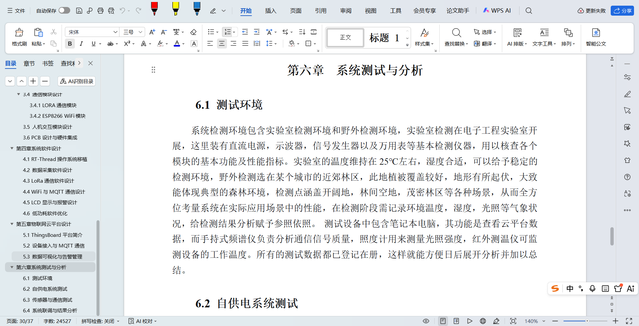639x326 pixels.
Task: Click the Redo arrow icon
Action: (x=138, y=11)
